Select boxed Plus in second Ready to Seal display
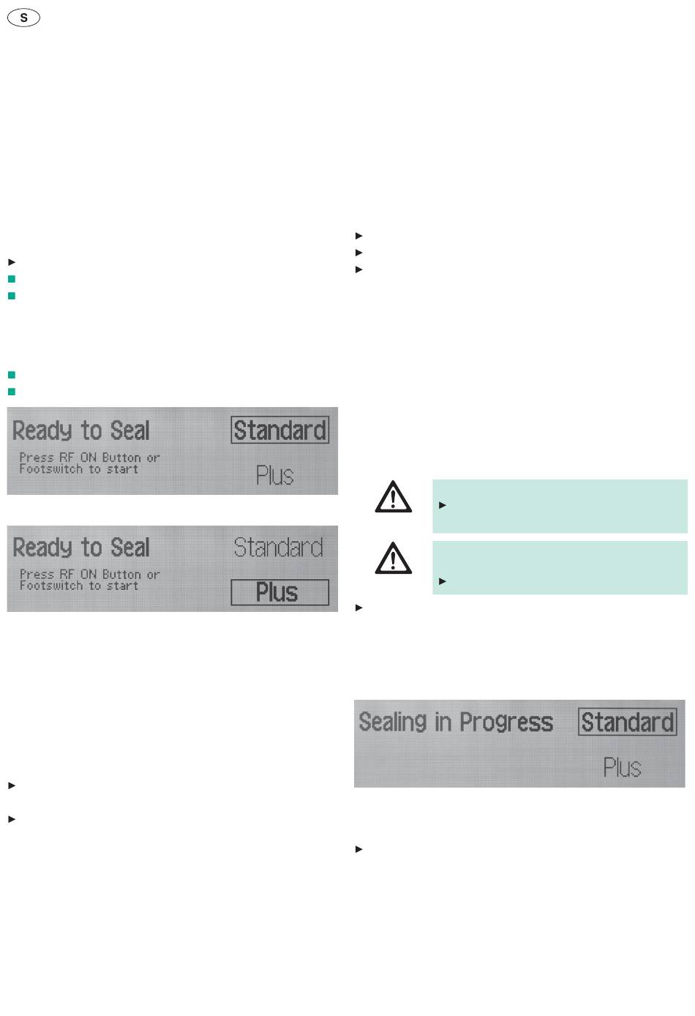695x1016 pixels. pyautogui.click(x=279, y=592)
